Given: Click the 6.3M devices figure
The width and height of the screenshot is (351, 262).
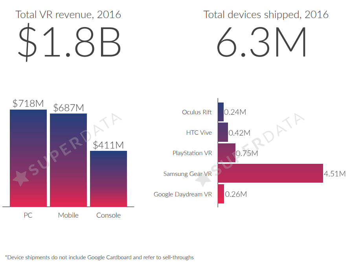Looking at the screenshot, I should coord(261,42).
